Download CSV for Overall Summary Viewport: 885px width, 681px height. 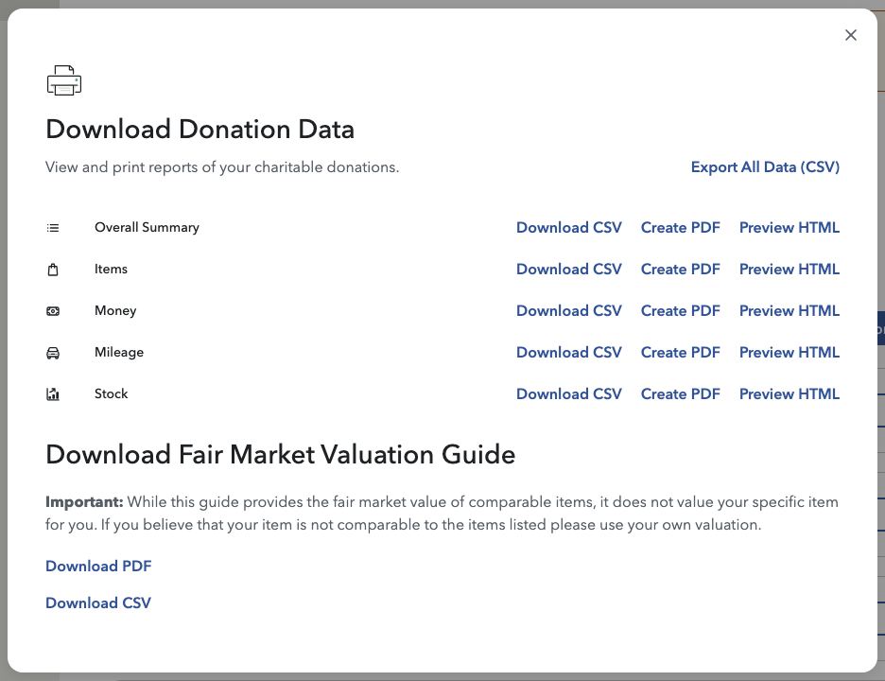click(x=569, y=228)
